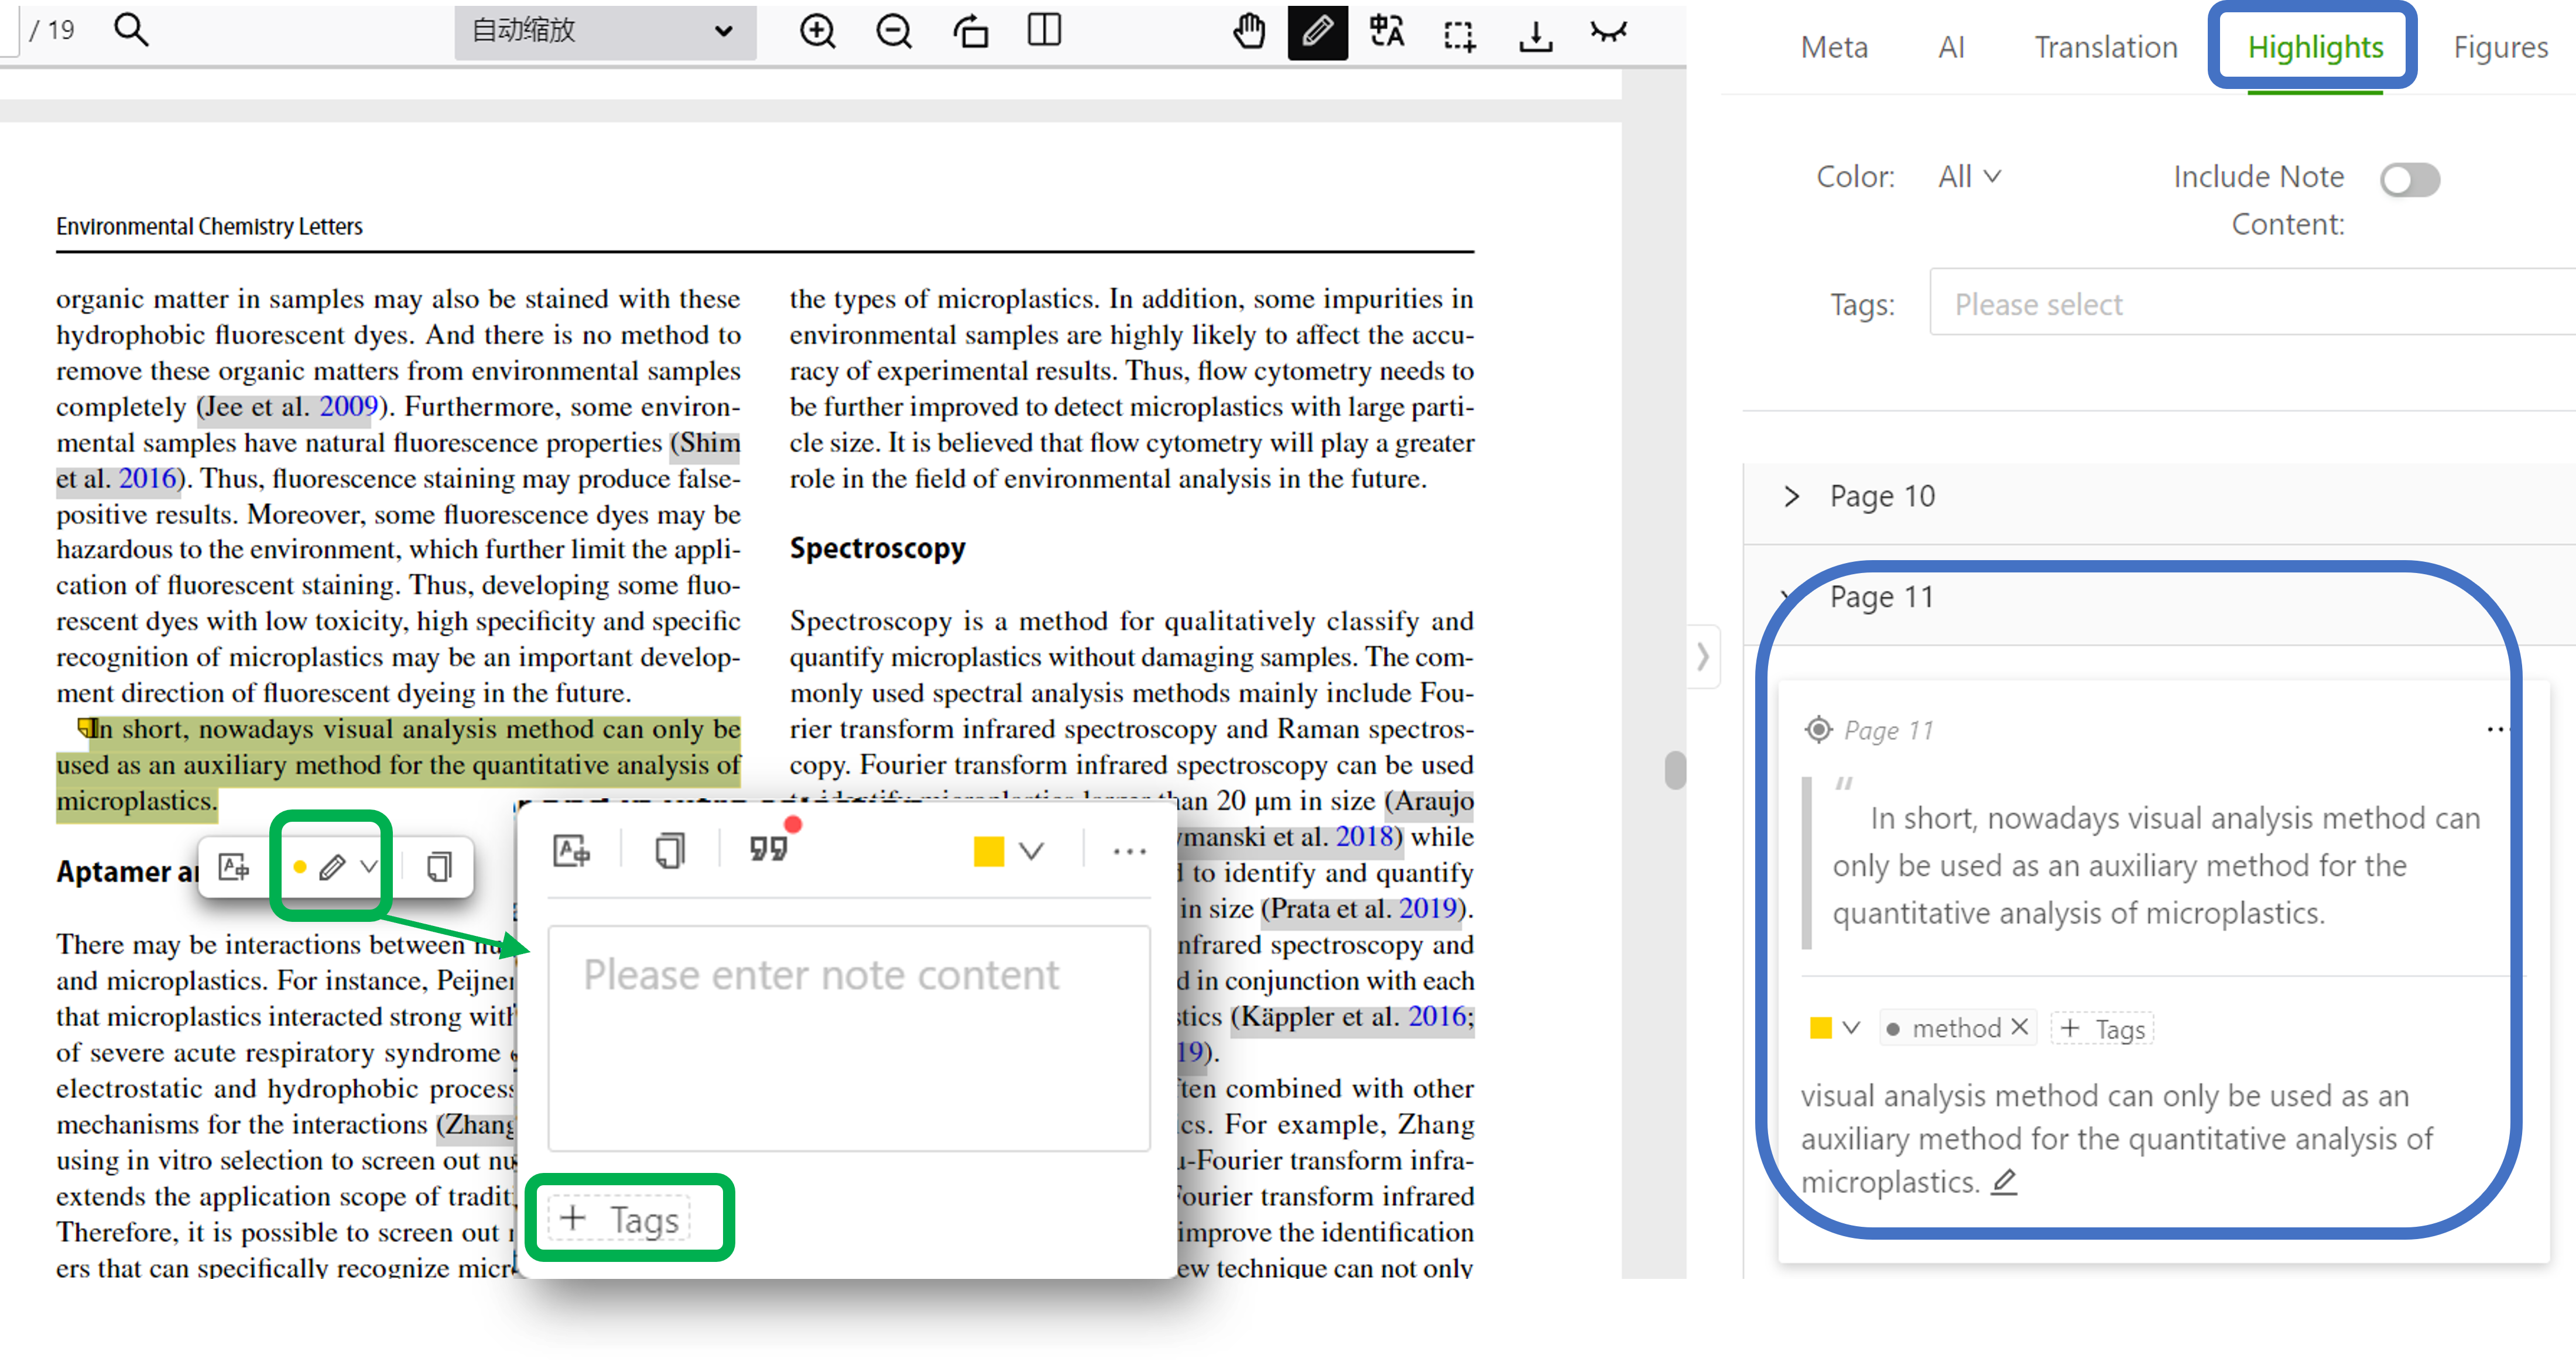Click the yellow swatch in note popup
This screenshot has height=1362, width=2576.
click(988, 852)
